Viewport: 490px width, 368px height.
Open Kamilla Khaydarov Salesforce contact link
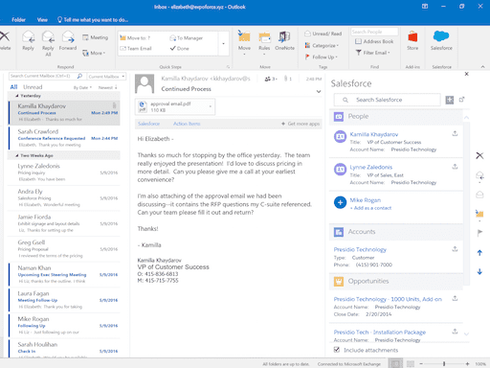coord(374,134)
